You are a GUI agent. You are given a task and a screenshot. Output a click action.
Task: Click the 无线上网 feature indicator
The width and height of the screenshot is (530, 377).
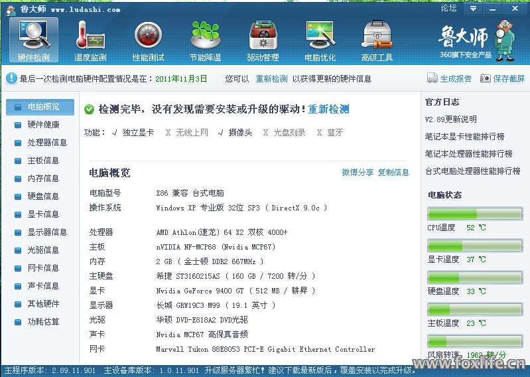point(186,133)
